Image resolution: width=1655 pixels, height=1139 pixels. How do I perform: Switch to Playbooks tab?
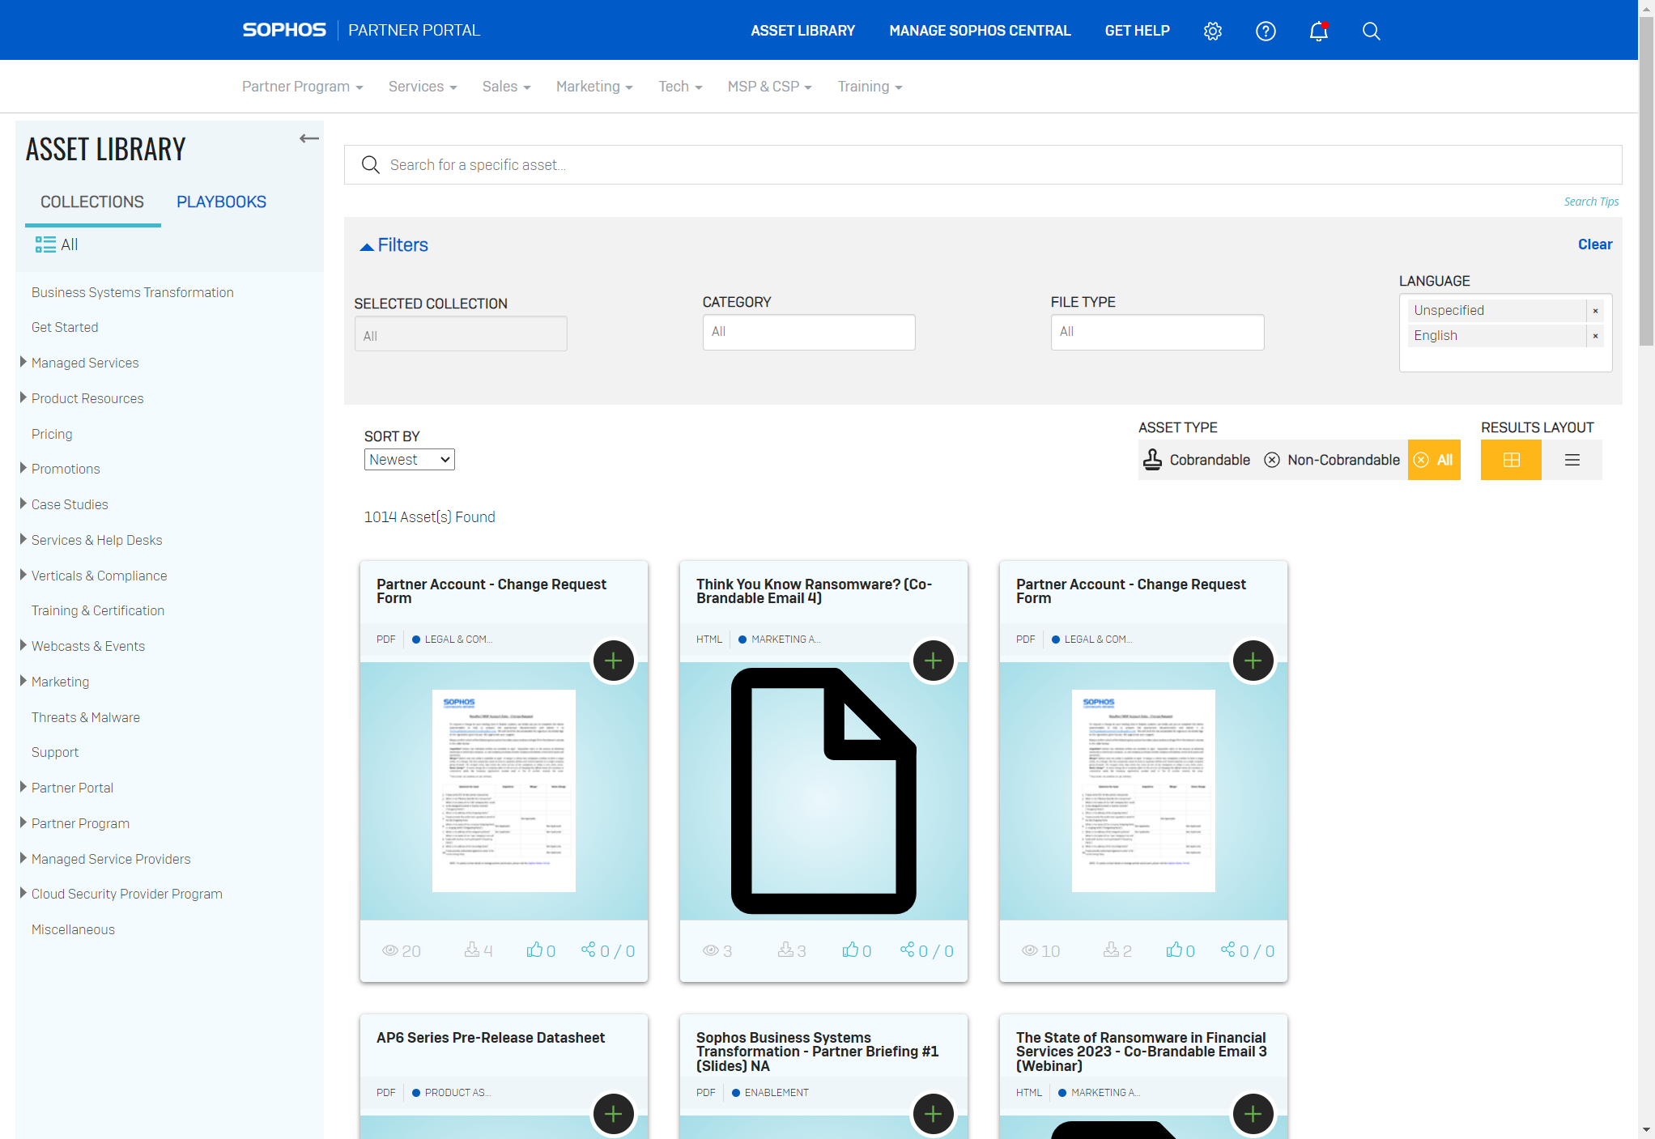221,202
